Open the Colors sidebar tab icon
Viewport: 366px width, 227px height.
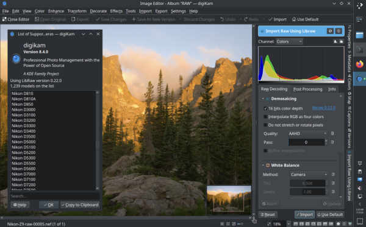tap(350, 75)
